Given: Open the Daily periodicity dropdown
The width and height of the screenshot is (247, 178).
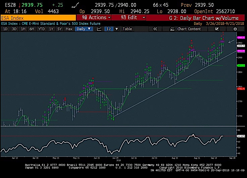Looking at the screenshot, I should [x=84, y=29].
